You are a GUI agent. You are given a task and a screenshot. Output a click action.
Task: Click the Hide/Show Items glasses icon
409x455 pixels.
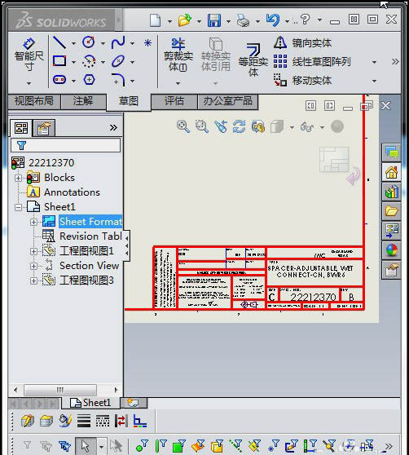307,127
